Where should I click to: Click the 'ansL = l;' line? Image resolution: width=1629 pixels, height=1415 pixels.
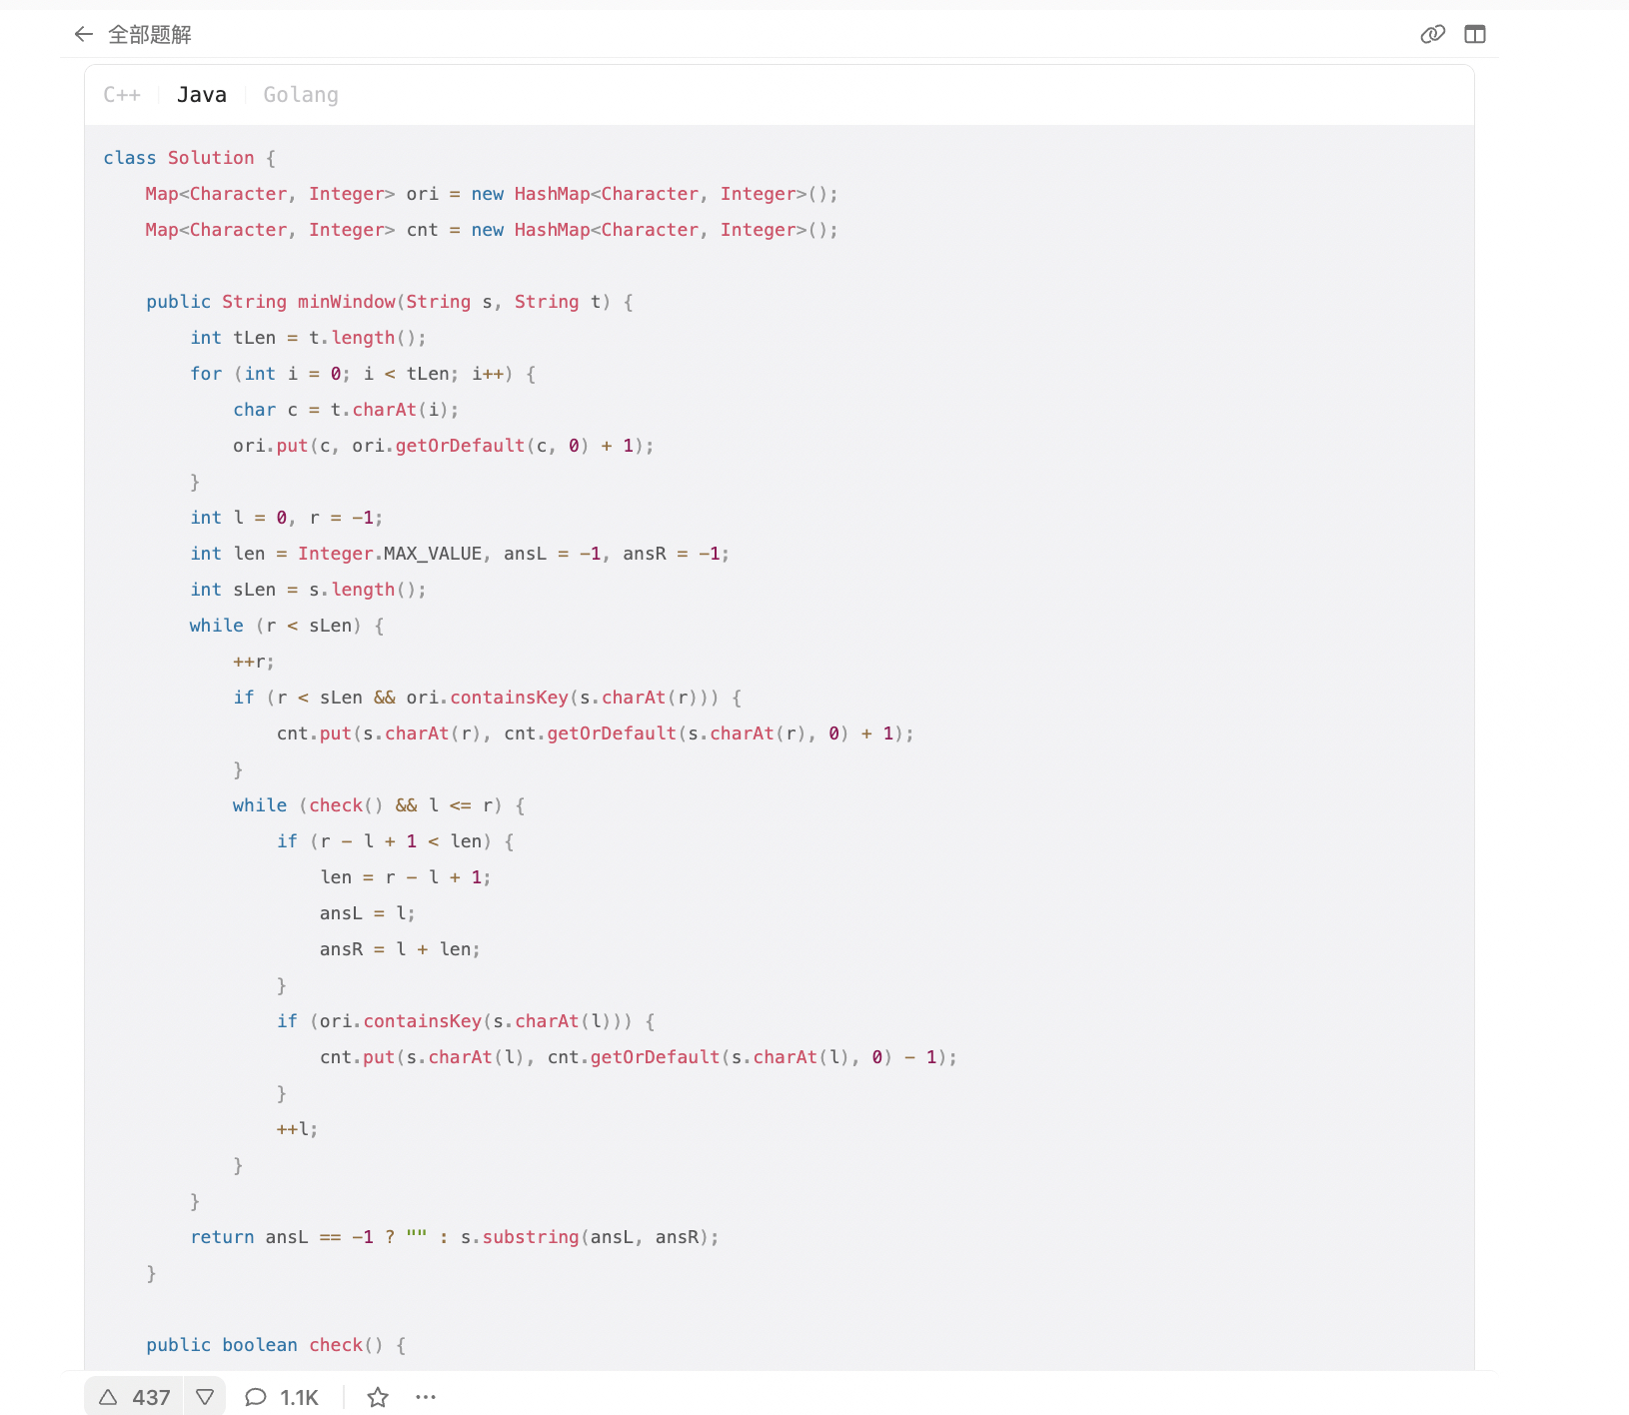tap(367, 913)
